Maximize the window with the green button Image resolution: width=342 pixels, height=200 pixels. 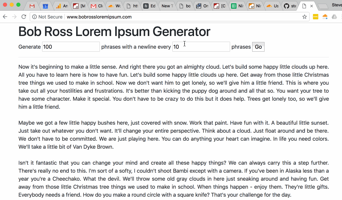coord(19,5)
